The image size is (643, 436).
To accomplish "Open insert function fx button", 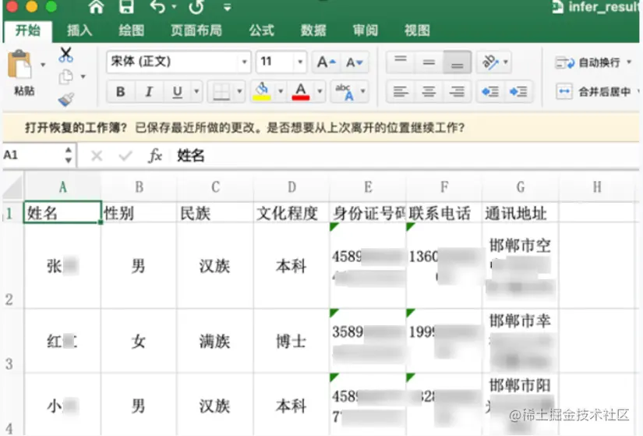I will [155, 155].
